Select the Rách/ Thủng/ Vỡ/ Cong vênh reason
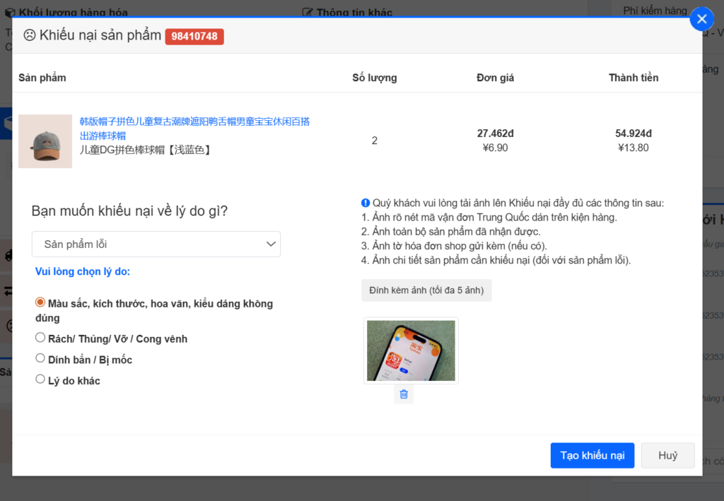Screen dimensions: 724x501 (40, 337)
